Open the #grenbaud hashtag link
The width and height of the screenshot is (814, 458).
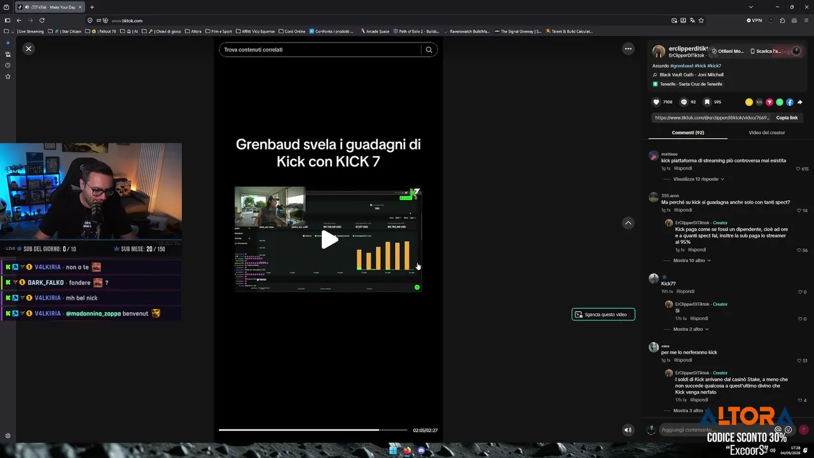(x=681, y=66)
